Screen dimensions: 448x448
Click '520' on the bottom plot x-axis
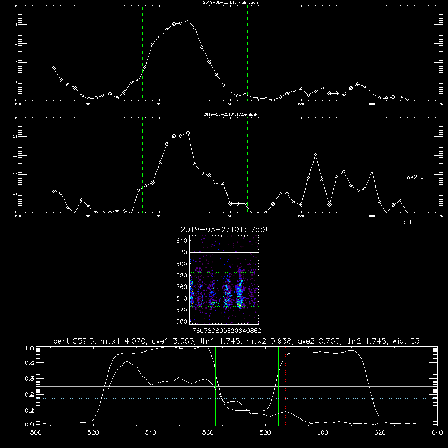pos(94,433)
